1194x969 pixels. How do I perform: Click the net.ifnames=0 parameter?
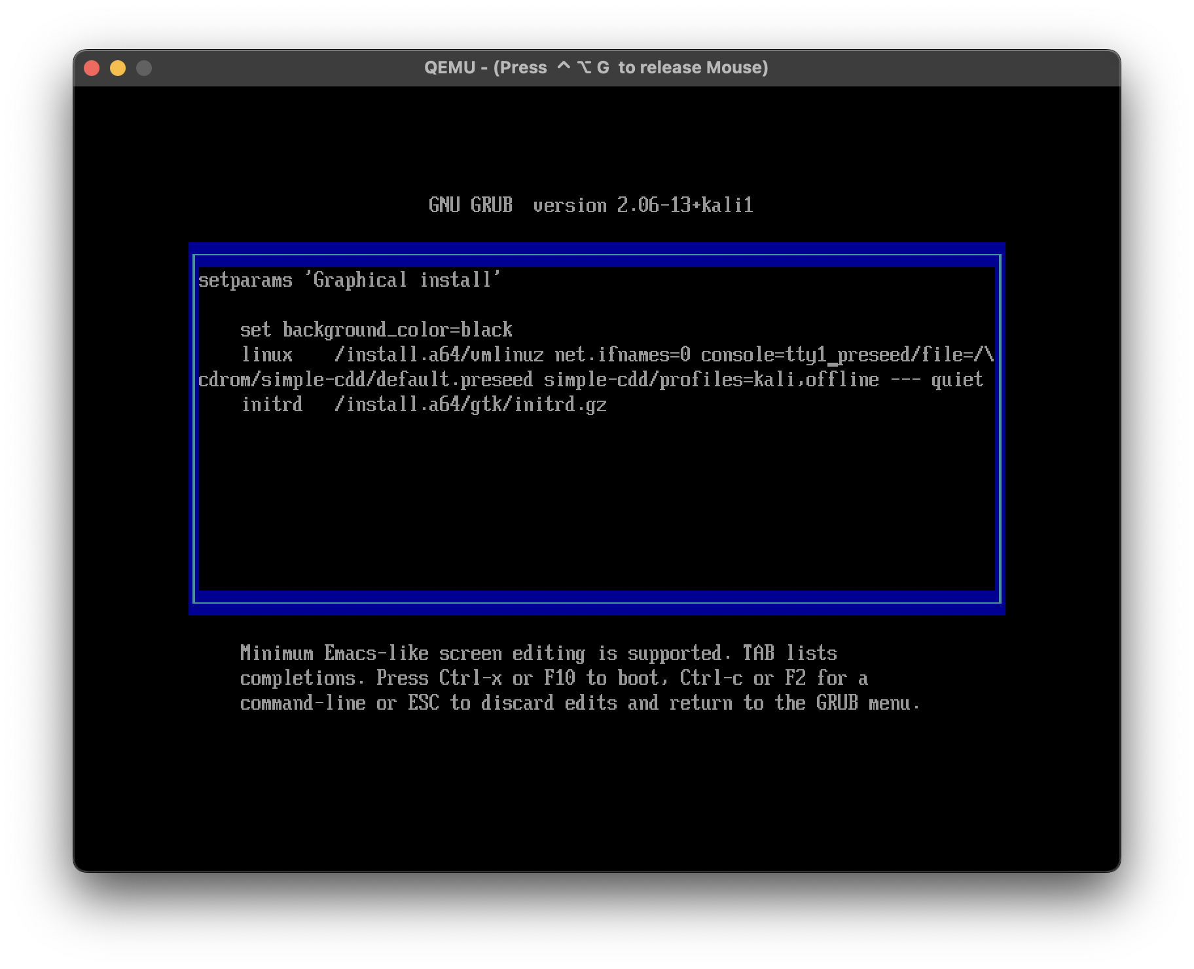pyautogui.click(x=623, y=355)
